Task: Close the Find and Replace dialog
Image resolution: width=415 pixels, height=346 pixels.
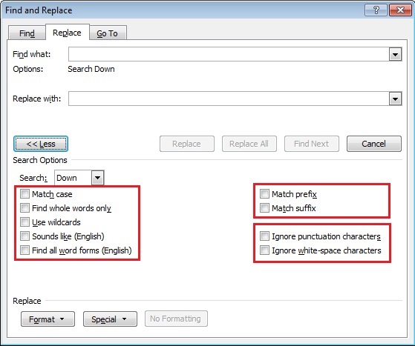Action: (400, 10)
